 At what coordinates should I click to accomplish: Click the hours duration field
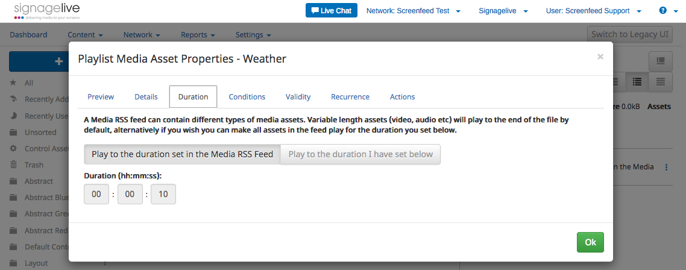(x=96, y=194)
